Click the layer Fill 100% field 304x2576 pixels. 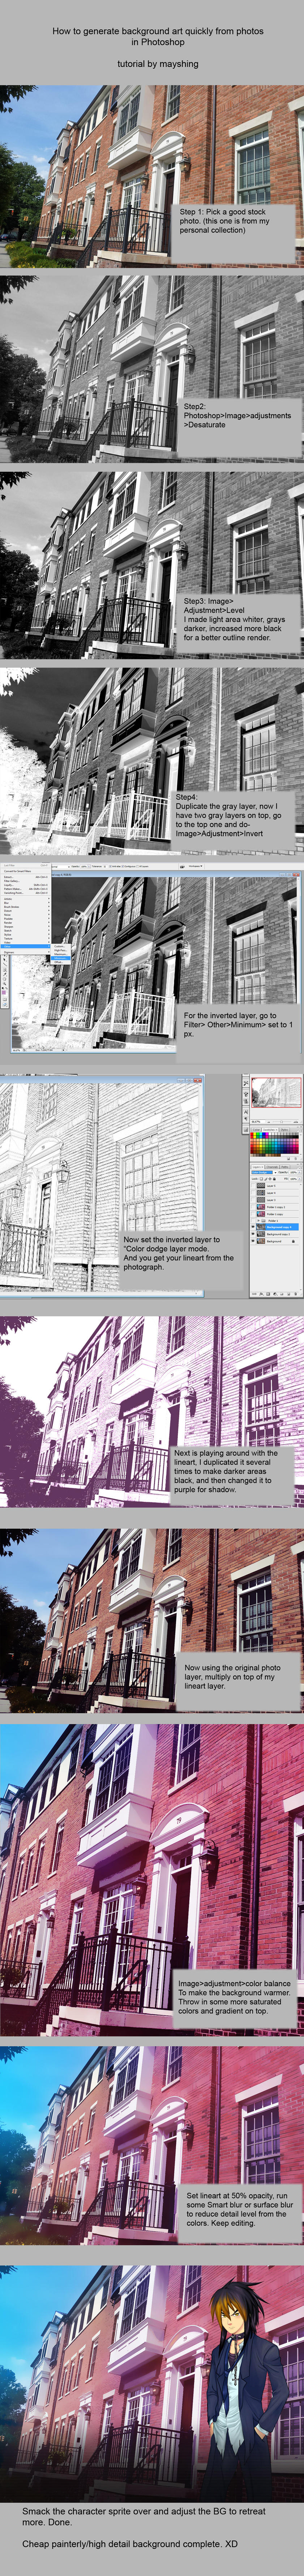[x=293, y=1179]
